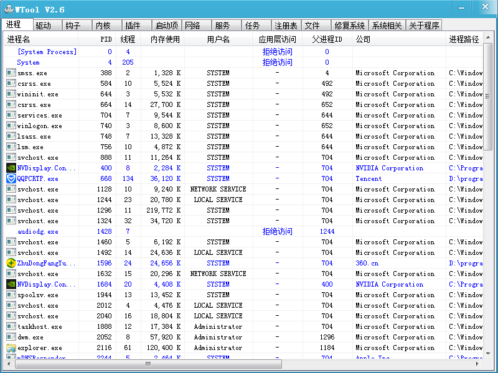Click icon of svchost.exe PID 2040
Image resolution: width=498 pixels, height=373 pixels.
tap(11, 316)
